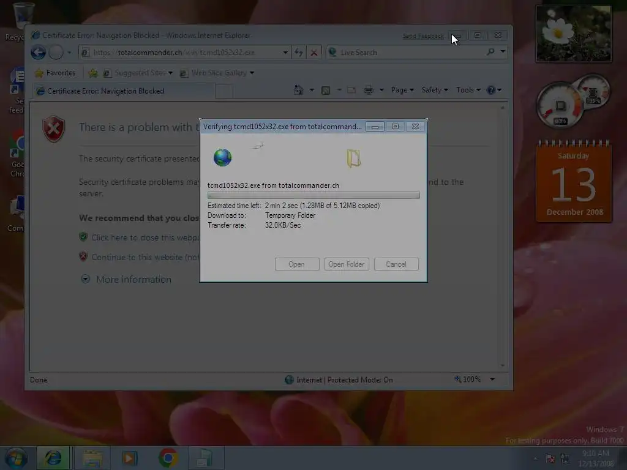Expand the Print options dropdown arrow

tap(381, 90)
